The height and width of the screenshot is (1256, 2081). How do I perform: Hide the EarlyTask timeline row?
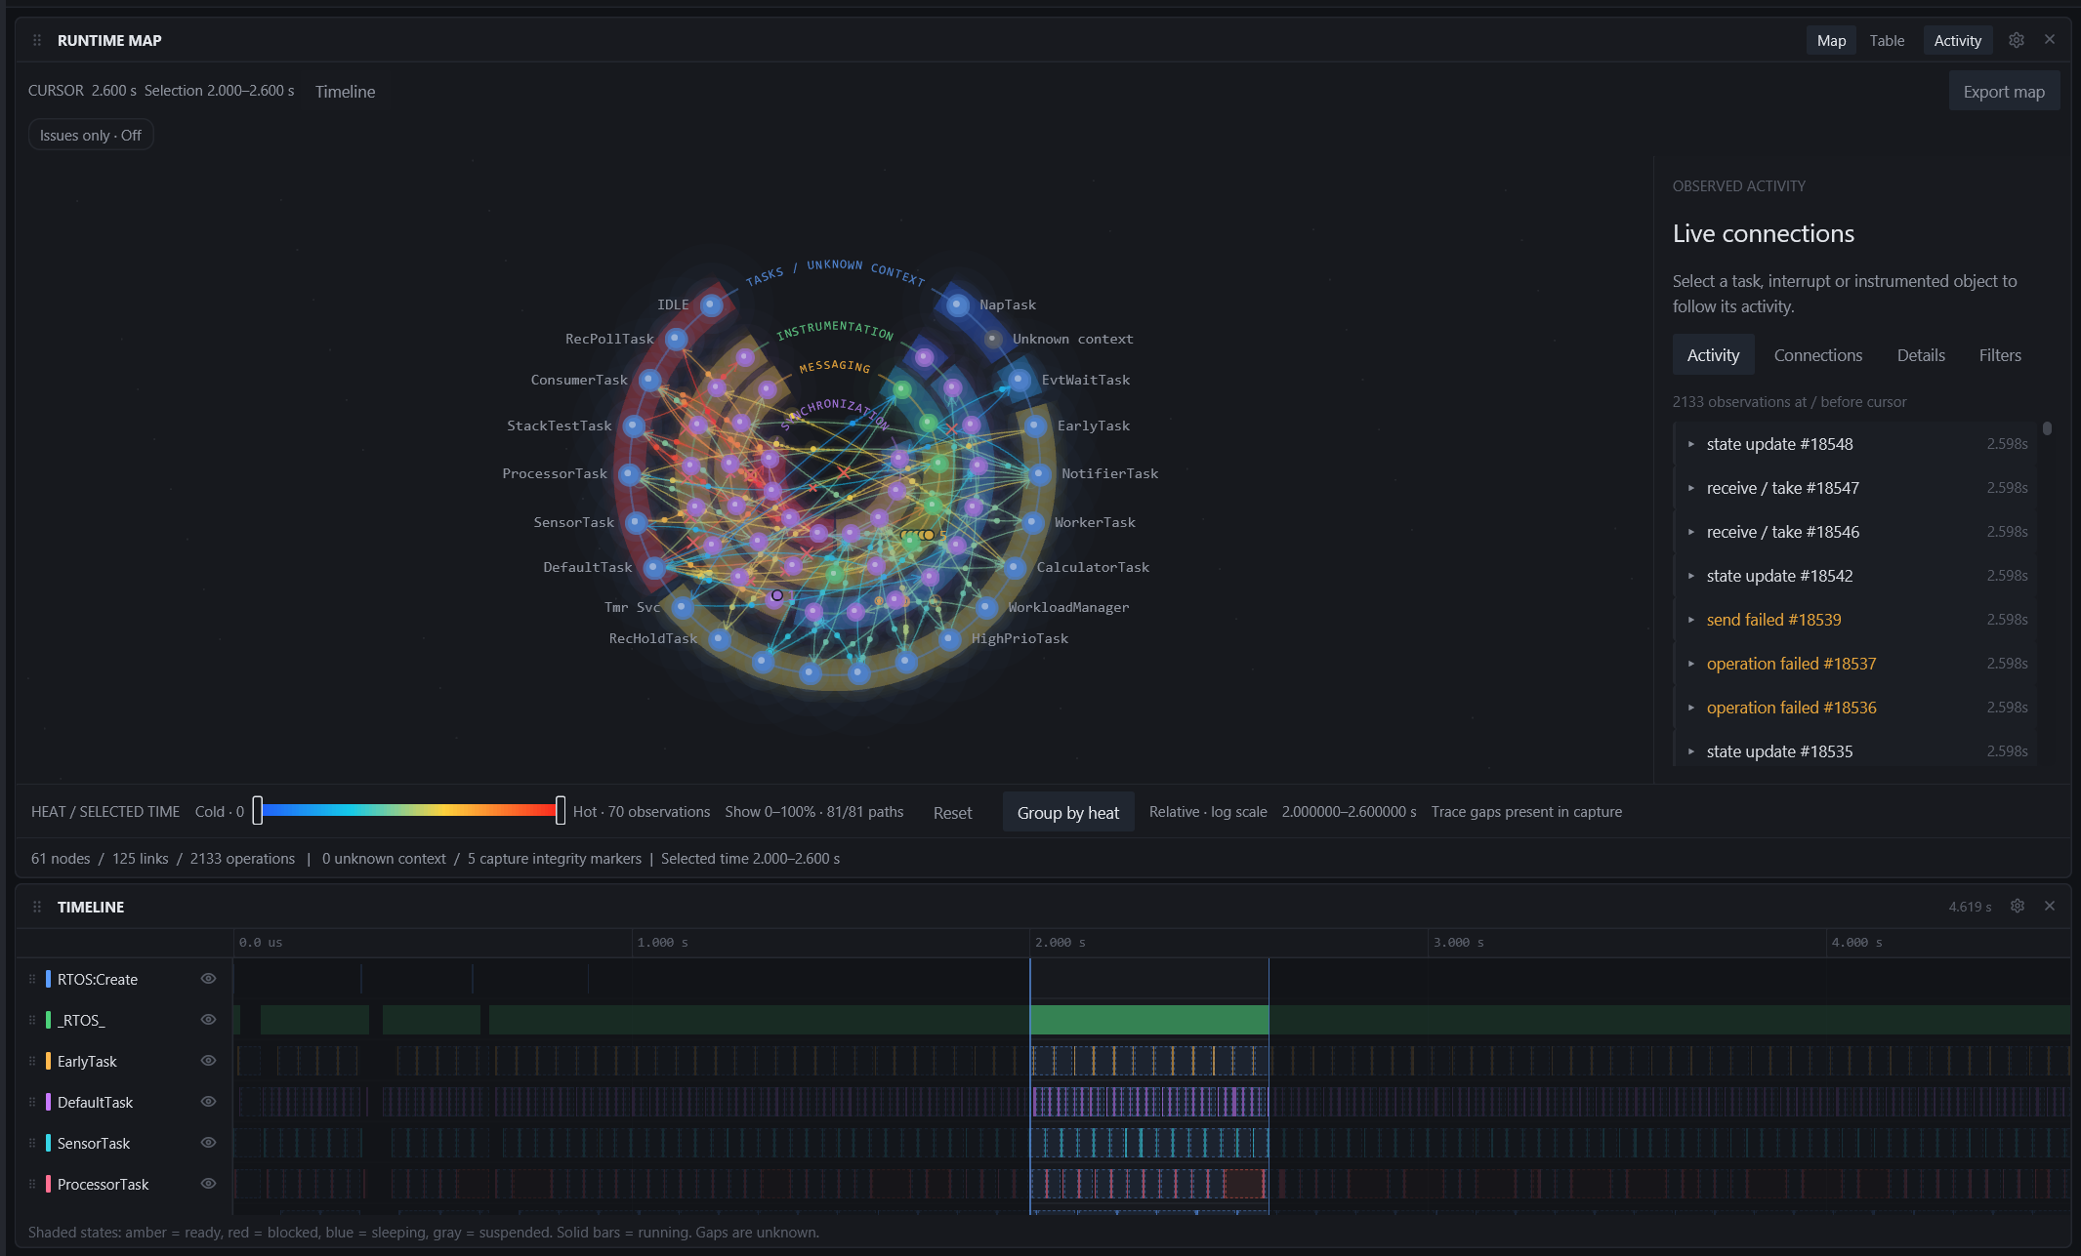[208, 1061]
